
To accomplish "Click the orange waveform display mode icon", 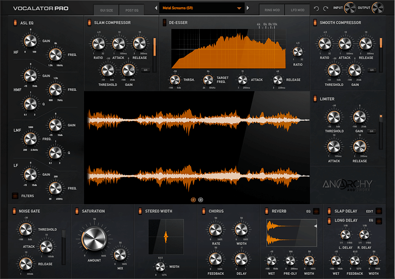I will tap(193, 200).
